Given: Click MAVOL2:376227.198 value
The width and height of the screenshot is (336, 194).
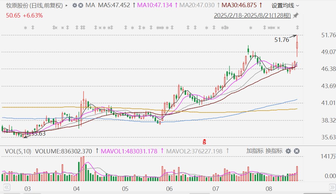Looking at the screenshot, I should [x=194, y=151].
